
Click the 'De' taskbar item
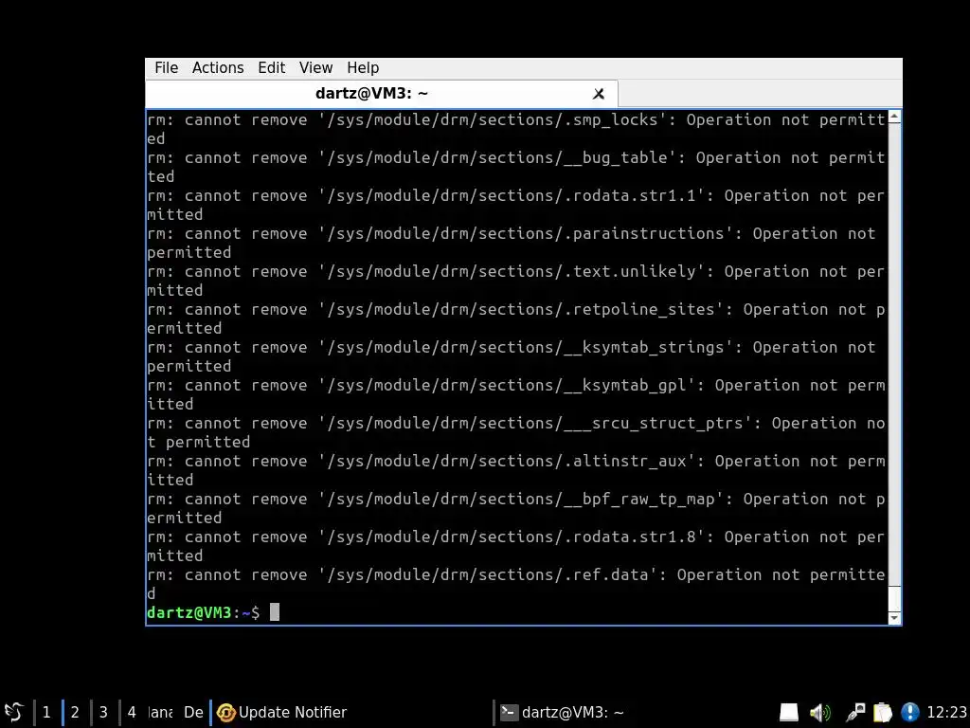pos(193,713)
